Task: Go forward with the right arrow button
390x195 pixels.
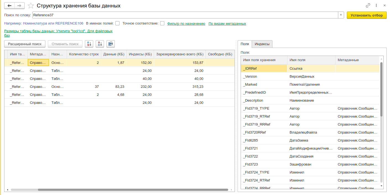Action: pyautogui.click(x=19, y=6)
